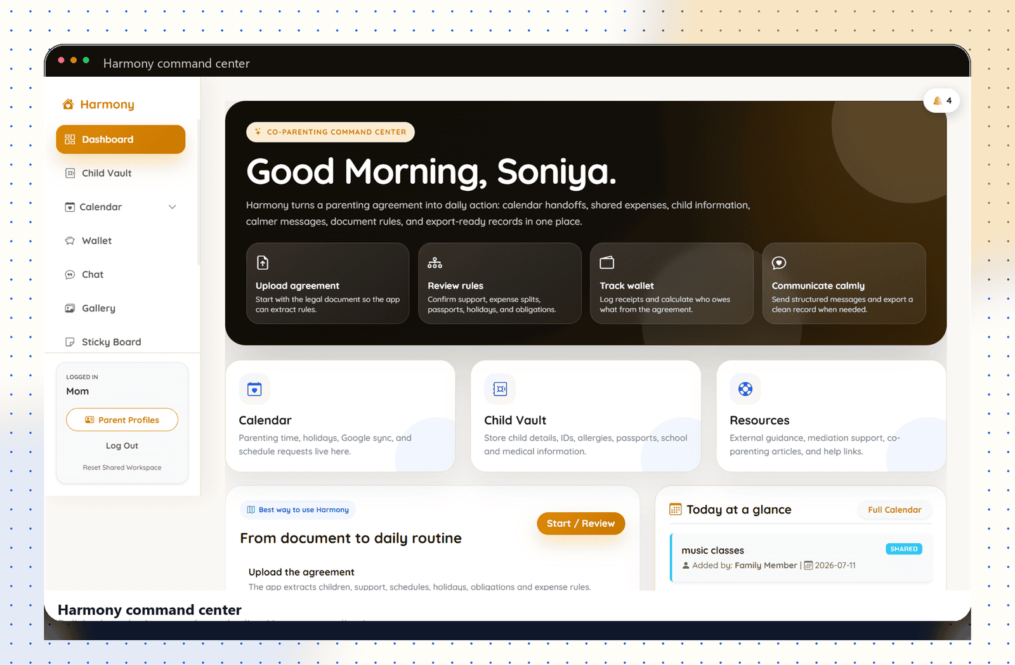
Task: Click the Good Morning, Soniya heading
Action: [x=431, y=172]
